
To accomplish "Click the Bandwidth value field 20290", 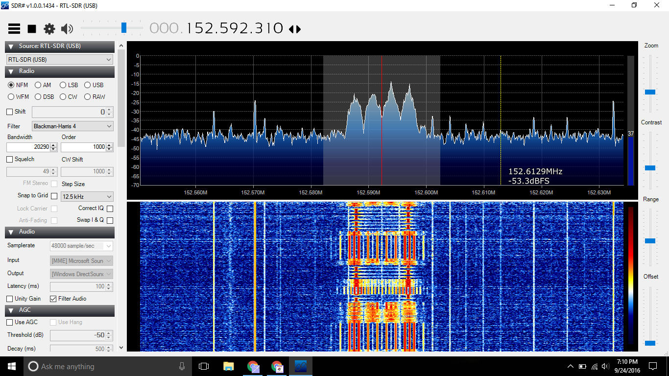I will click(28, 147).
